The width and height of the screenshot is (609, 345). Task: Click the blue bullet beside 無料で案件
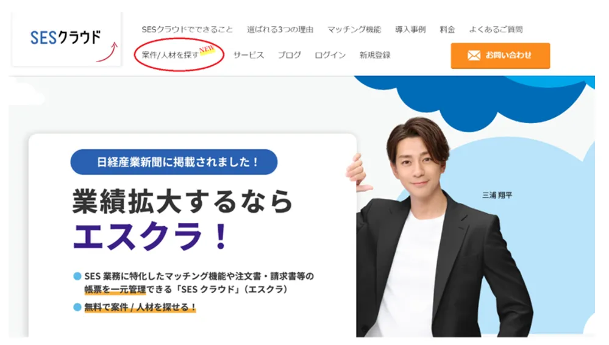coord(77,307)
